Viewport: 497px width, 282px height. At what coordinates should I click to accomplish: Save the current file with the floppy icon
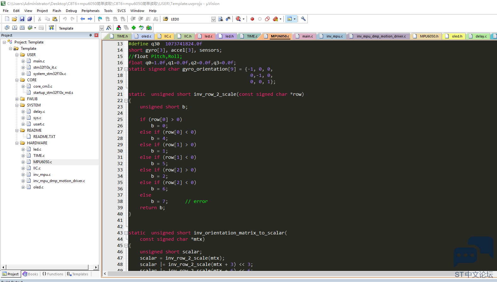click(x=22, y=19)
